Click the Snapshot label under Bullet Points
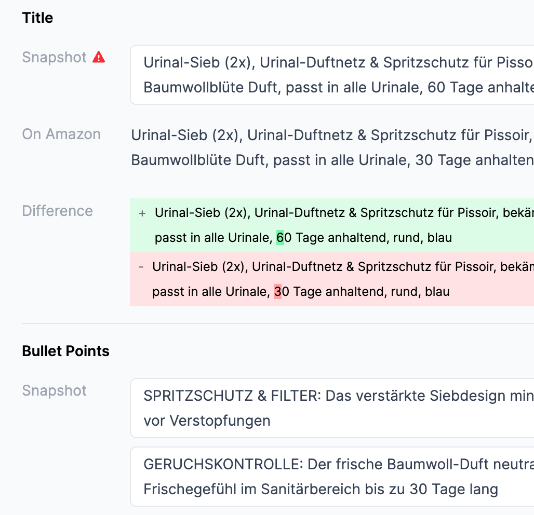Screen dimensions: 534x515 tap(54, 391)
